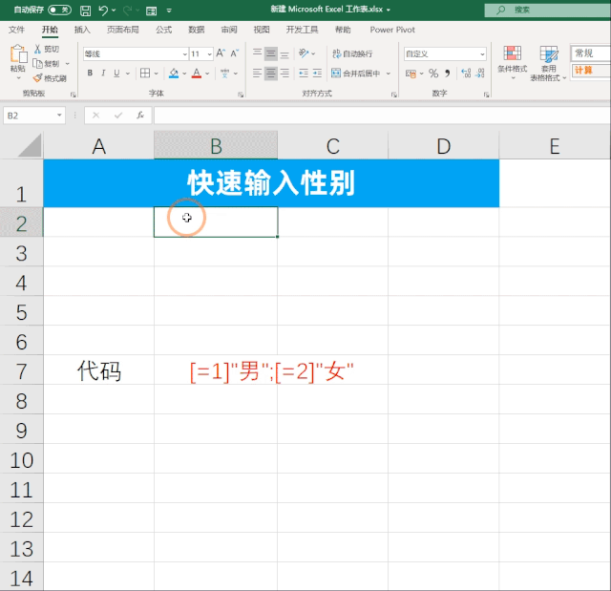Expand the font color dropdown arrow
611x591 pixels.
[207, 74]
